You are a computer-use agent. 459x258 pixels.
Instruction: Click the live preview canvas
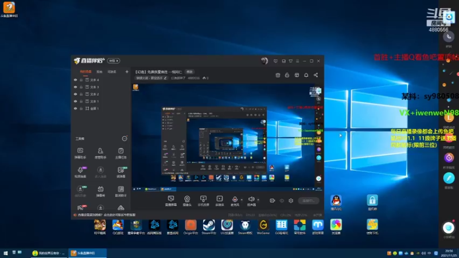click(x=227, y=138)
